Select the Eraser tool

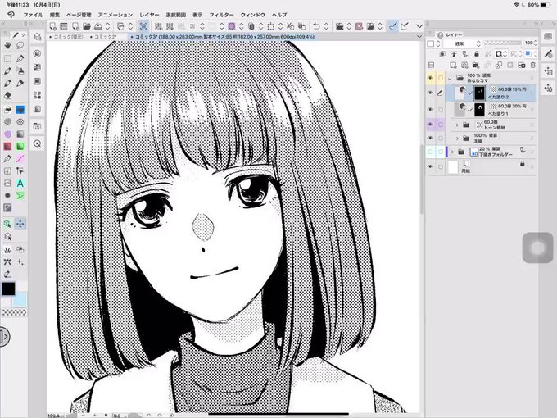coord(7,95)
